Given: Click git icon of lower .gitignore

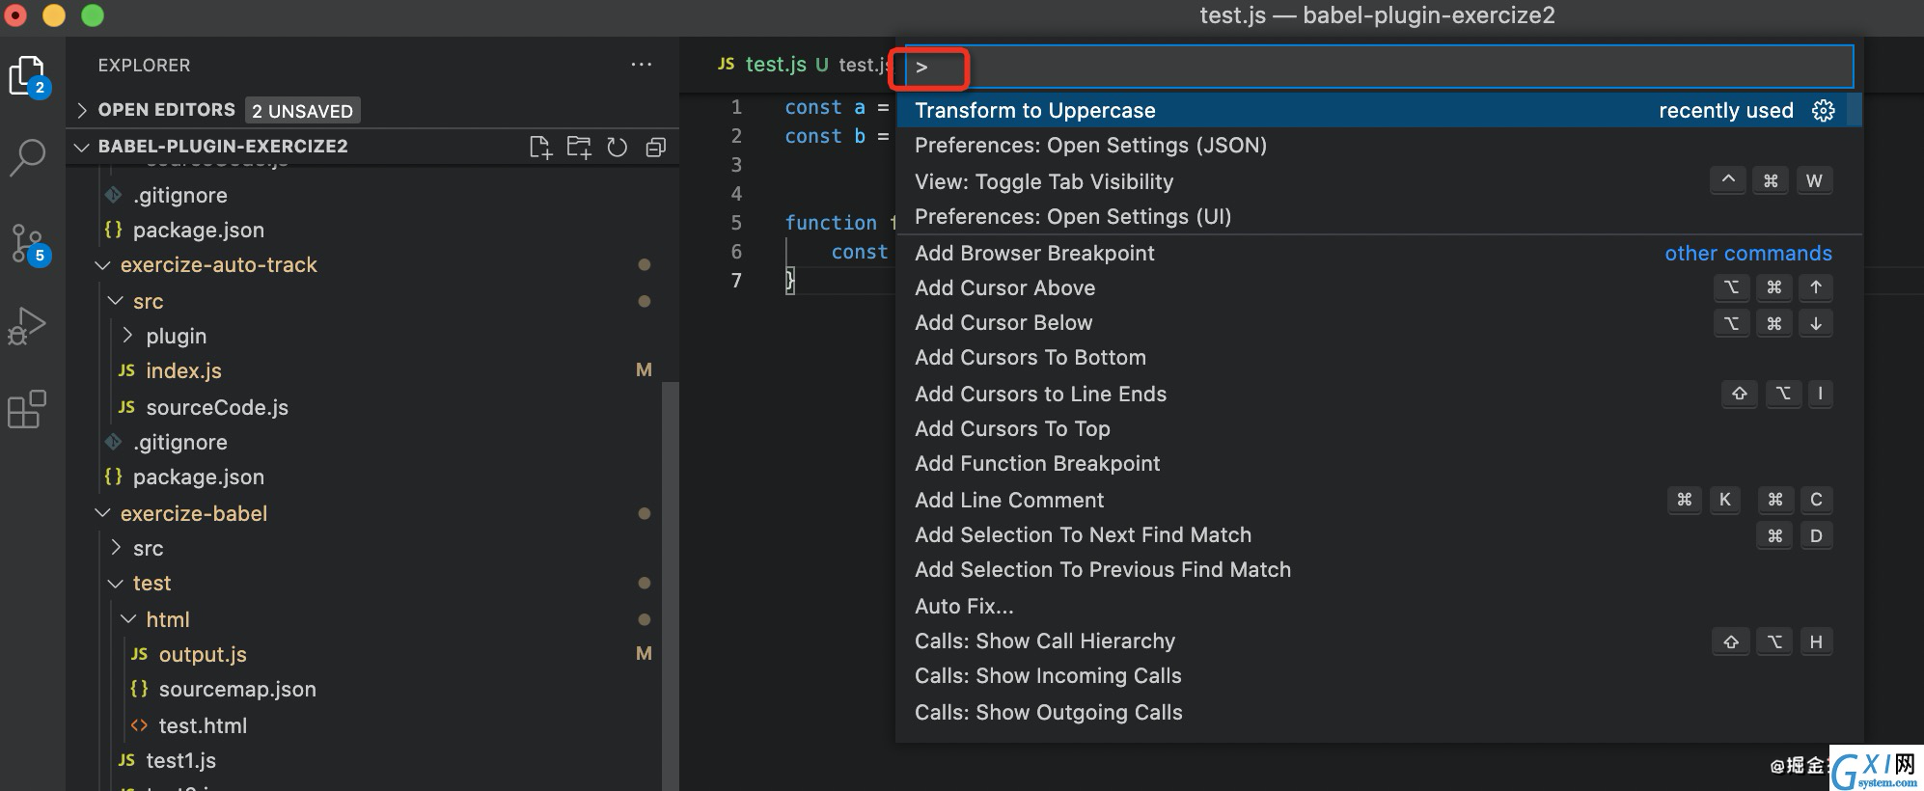Looking at the screenshot, I should click(114, 442).
